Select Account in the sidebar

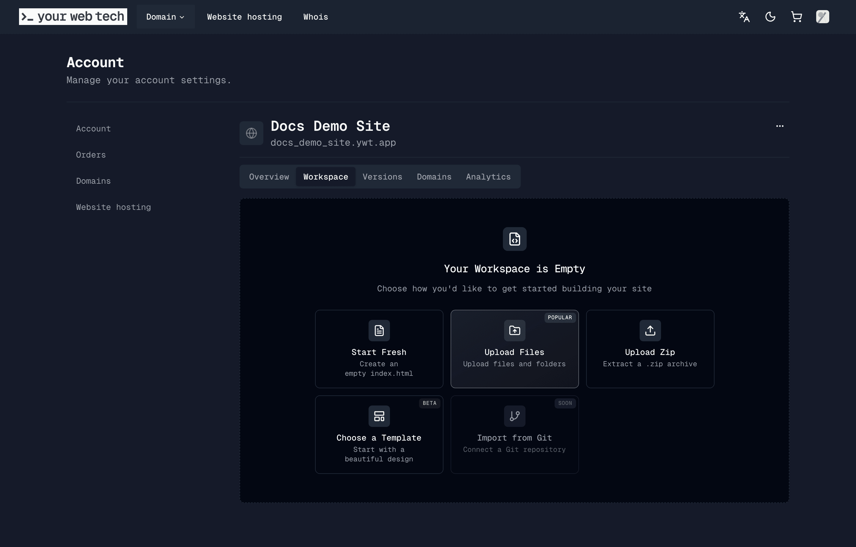tap(94, 129)
